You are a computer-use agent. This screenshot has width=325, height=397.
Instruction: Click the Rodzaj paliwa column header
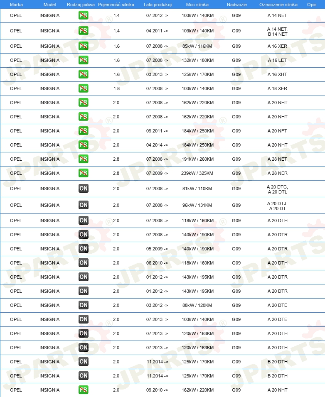pyautogui.click(x=81, y=5)
